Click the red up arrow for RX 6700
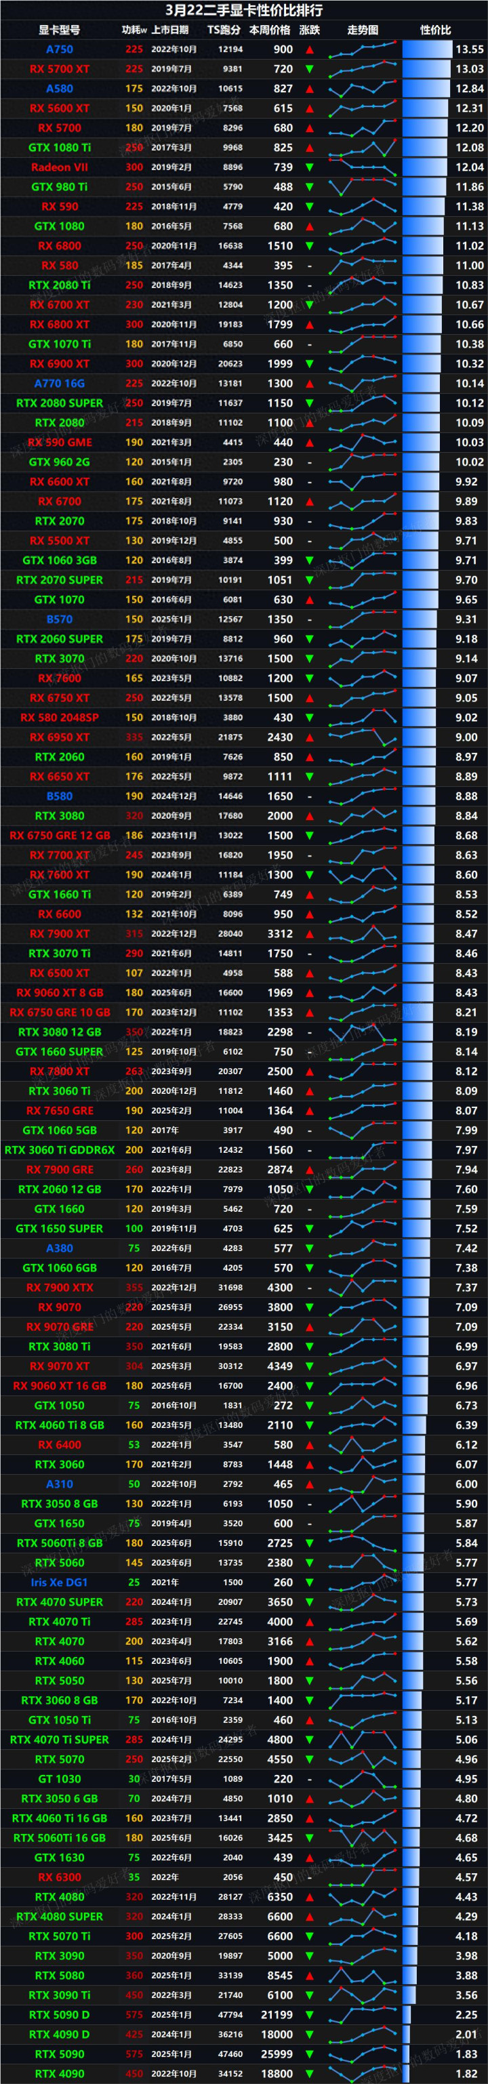 tap(309, 502)
